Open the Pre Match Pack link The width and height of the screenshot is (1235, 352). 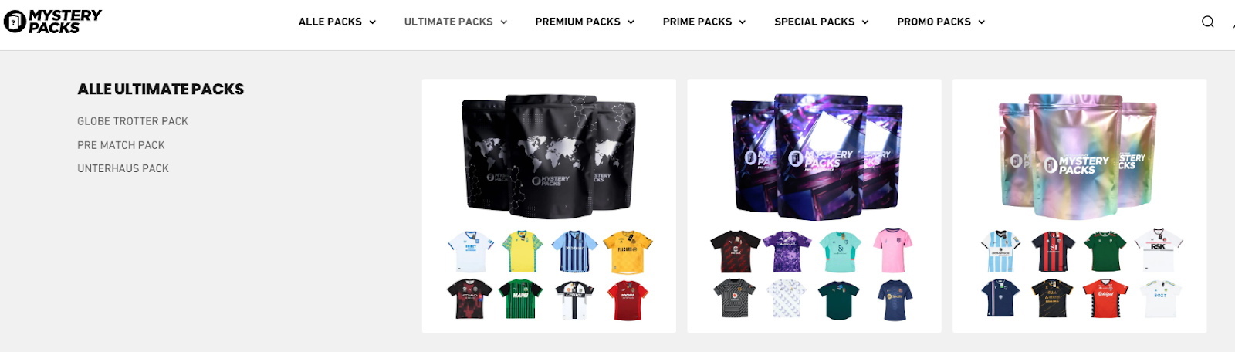(x=121, y=145)
